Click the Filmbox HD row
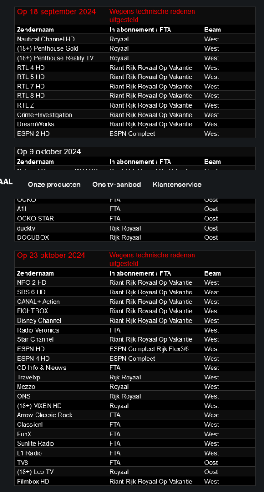Image resolution: width=264 pixels, height=492 pixels. 135,482
